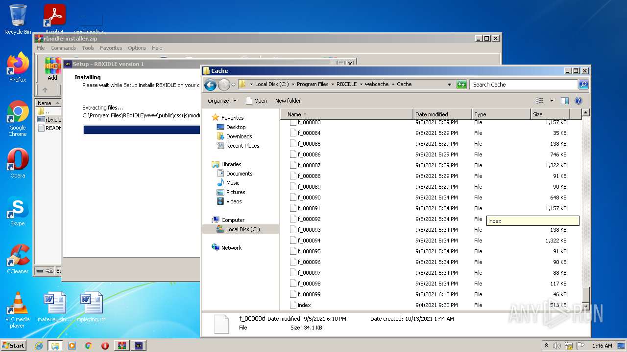Expand the chevron after RBXIDLE in the breadcrumb
The width and height of the screenshot is (627, 352).
[361, 85]
